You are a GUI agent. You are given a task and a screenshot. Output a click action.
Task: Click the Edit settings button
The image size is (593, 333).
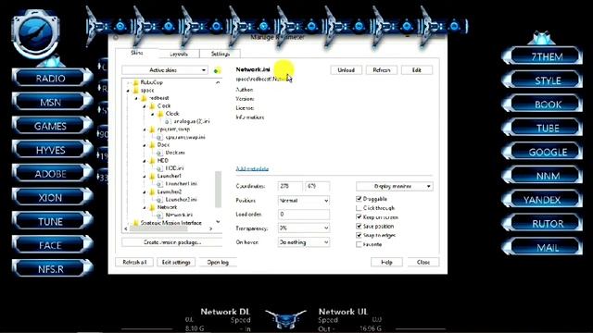coord(176,262)
